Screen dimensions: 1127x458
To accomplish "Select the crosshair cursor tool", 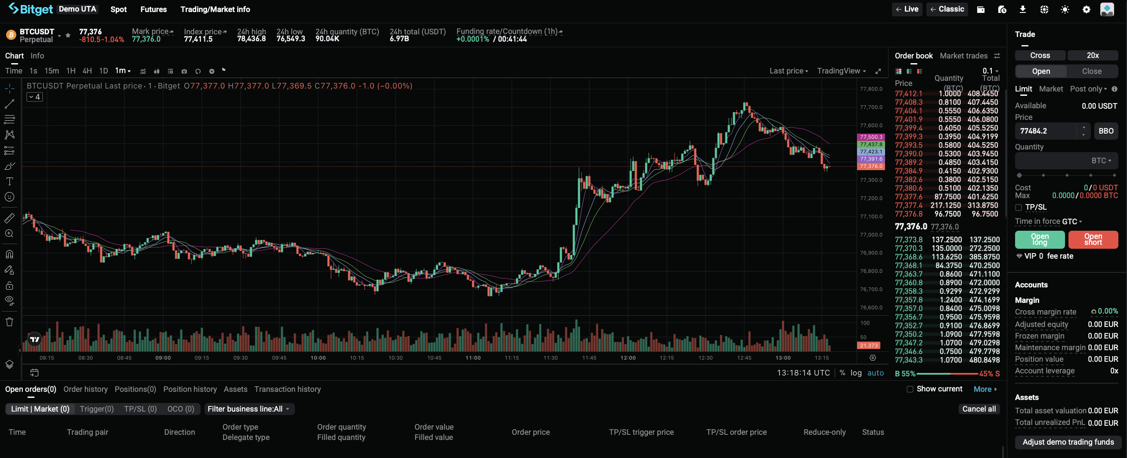I will point(9,89).
